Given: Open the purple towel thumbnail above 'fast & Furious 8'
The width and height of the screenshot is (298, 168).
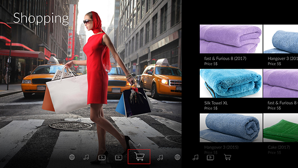Looking at the screenshot, I should pos(231,39).
